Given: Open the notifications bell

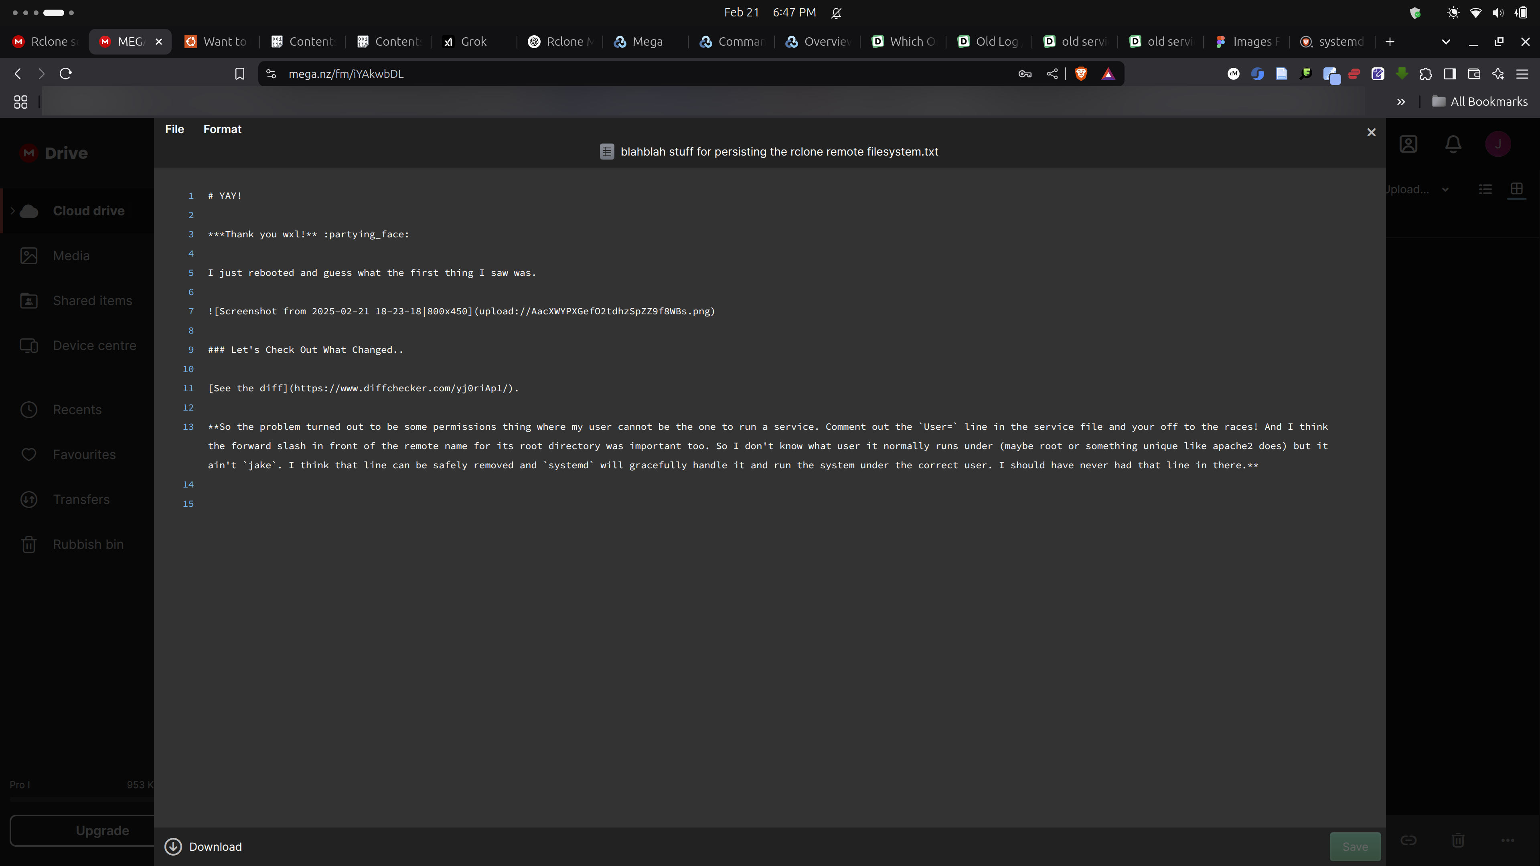Looking at the screenshot, I should (x=1453, y=144).
